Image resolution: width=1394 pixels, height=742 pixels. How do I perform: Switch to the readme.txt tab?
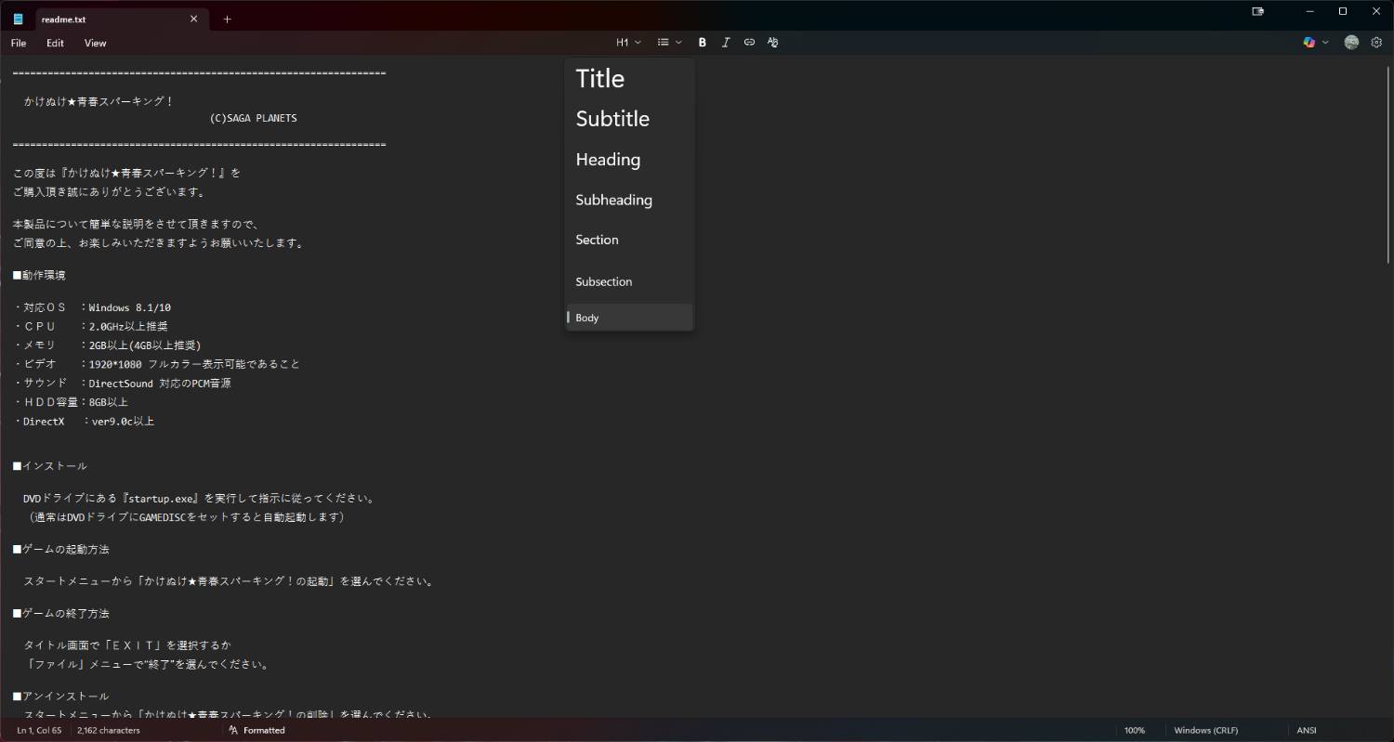tap(122, 19)
